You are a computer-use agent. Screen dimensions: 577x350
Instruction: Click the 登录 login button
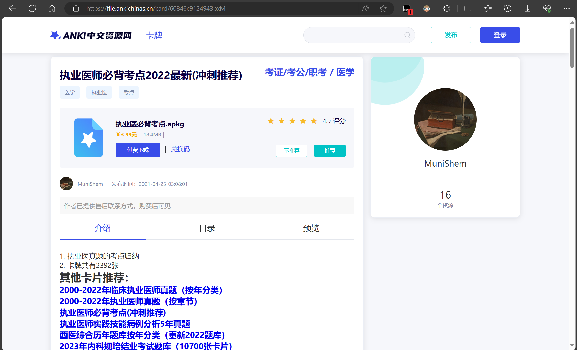point(500,35)
